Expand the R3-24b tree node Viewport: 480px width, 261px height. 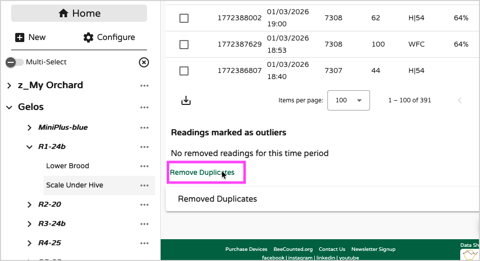pyautogui.click(x=29, y=224)
